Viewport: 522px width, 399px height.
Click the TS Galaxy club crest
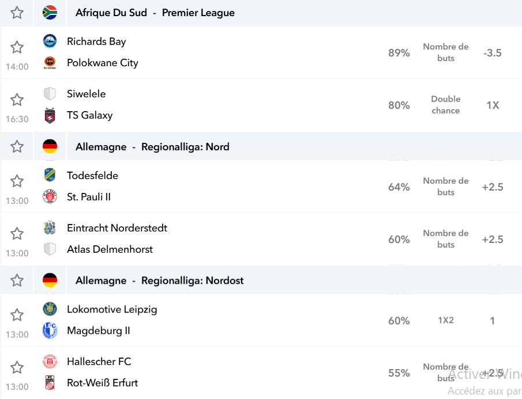50,115
